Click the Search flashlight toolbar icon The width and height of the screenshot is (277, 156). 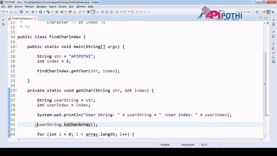click(x=80, y=12)
